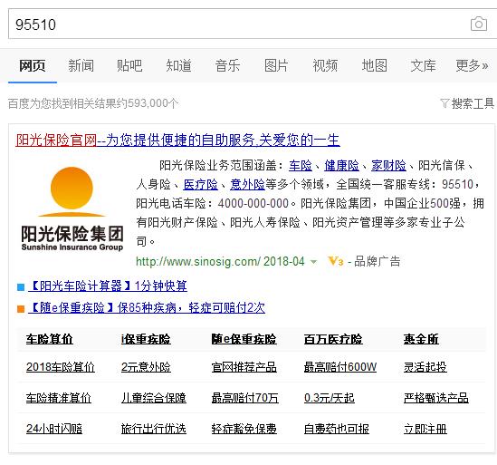Open the 贴吧 tab
This screenshot has width=497, height=465.
(x=129, y=65)
